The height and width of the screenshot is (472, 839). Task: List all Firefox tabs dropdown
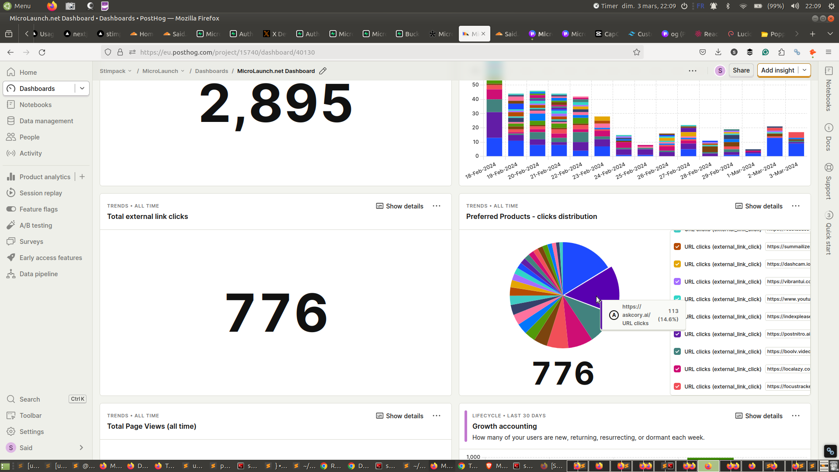point(830,34)
